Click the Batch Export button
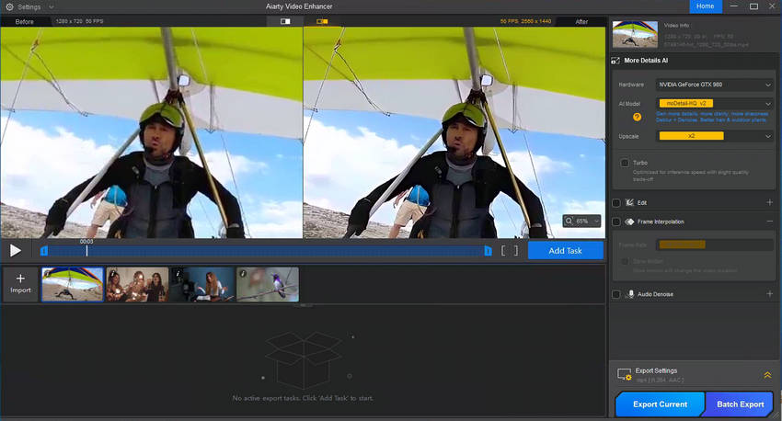 (x=740, y=404)
